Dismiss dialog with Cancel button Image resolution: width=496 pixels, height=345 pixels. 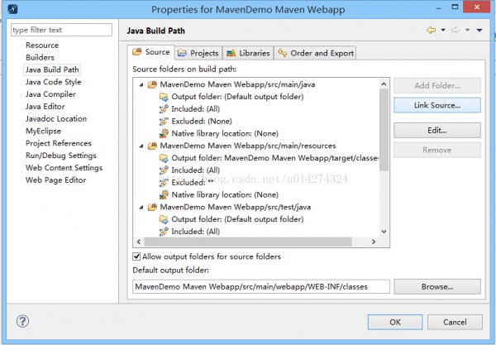point(455,322)
